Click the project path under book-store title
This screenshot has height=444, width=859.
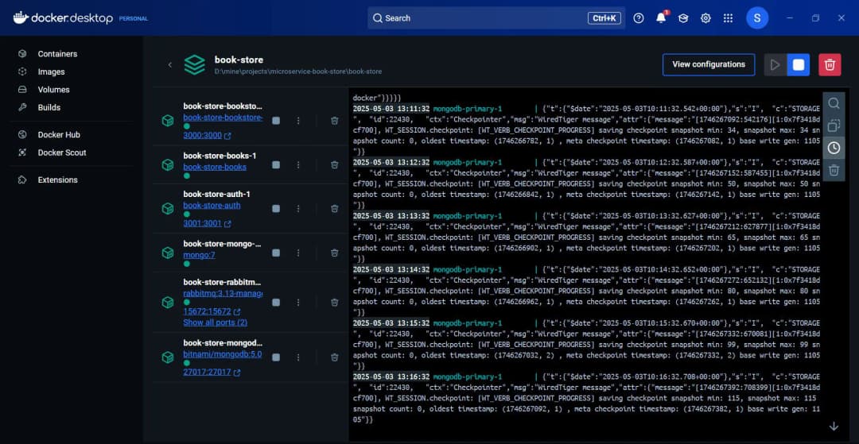[x=298, y=71]
